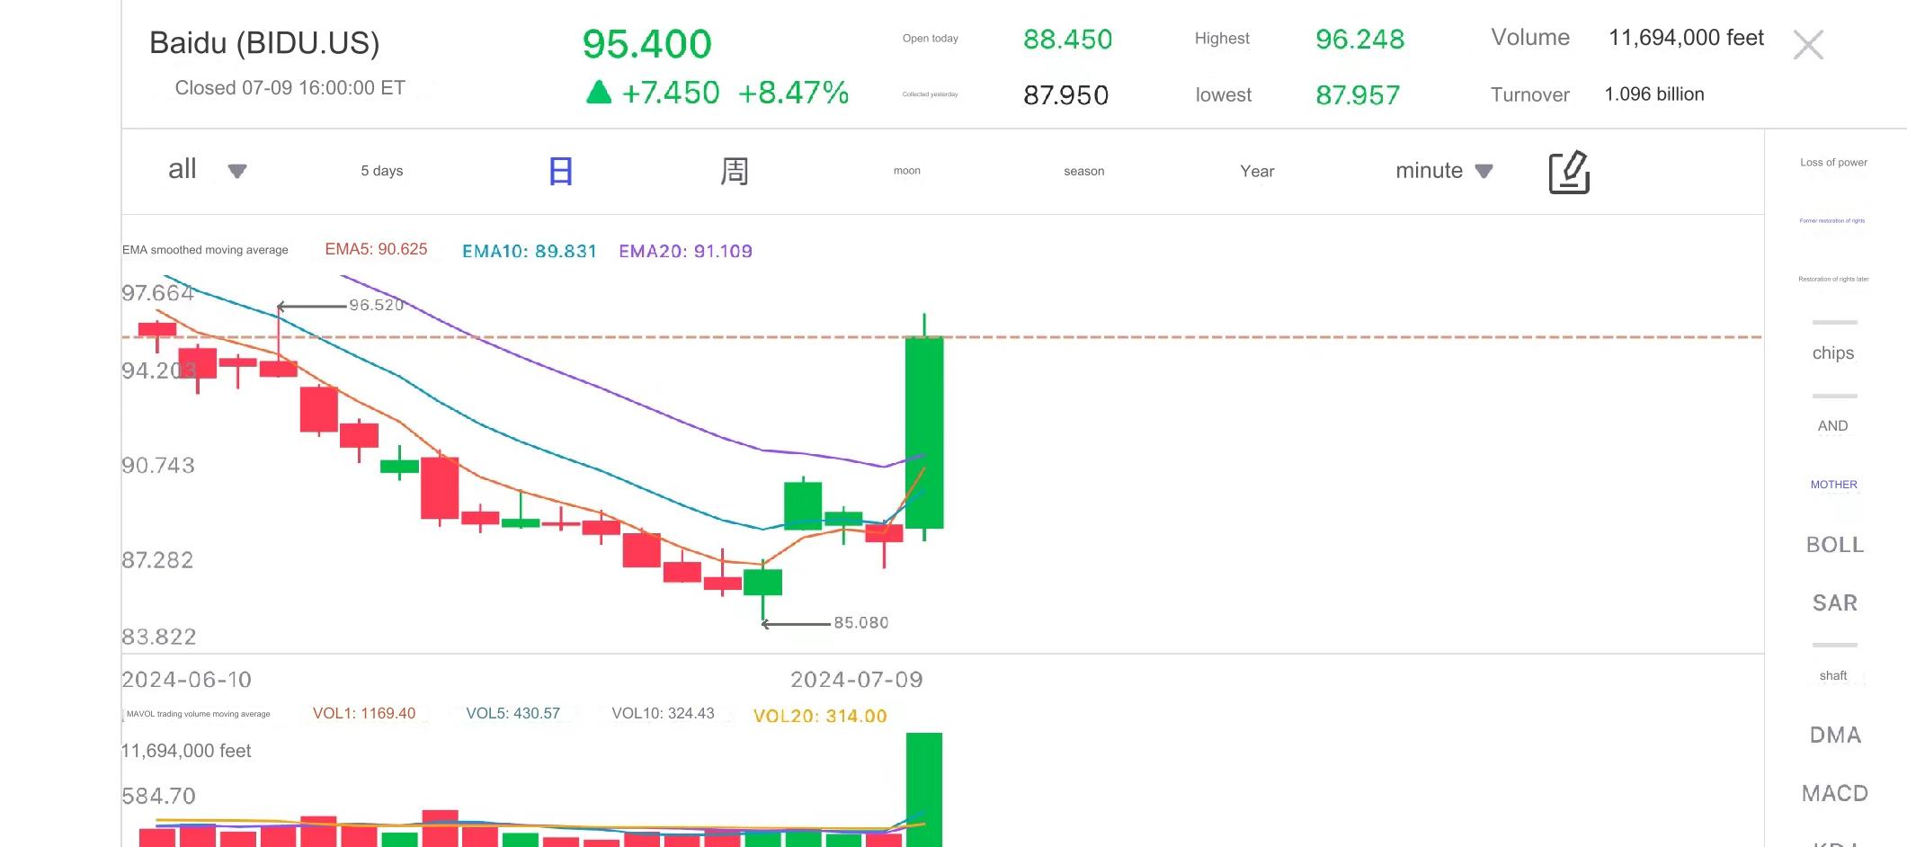Open the chart drawing edit tool
This screenshot has height=847, width=1907.
[1569, 172]
